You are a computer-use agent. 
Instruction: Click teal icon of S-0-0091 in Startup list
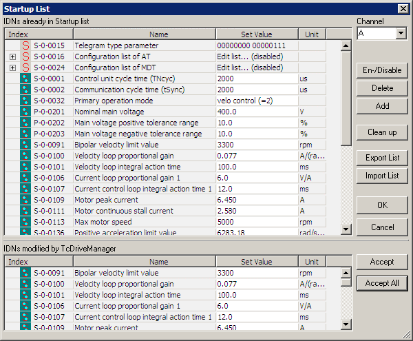click(x=25, y=145)
